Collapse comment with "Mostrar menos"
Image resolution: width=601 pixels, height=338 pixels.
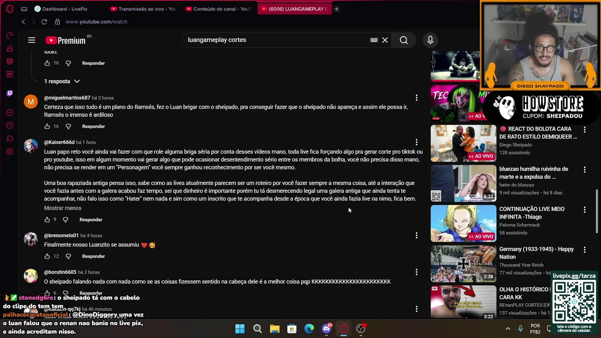[x=62, y=208]
